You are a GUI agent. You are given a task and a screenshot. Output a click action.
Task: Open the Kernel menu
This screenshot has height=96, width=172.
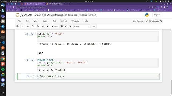(x=64, y=21)
